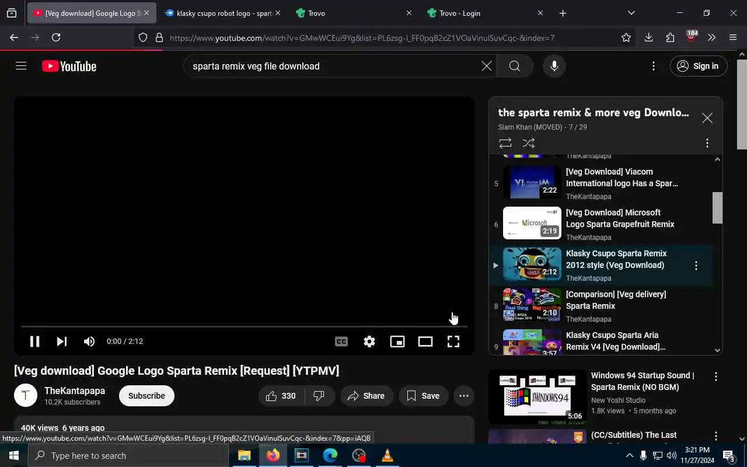Toggle playlist loop
The width and height of the screenshot is (747, 467).
(x=505, y=143)
